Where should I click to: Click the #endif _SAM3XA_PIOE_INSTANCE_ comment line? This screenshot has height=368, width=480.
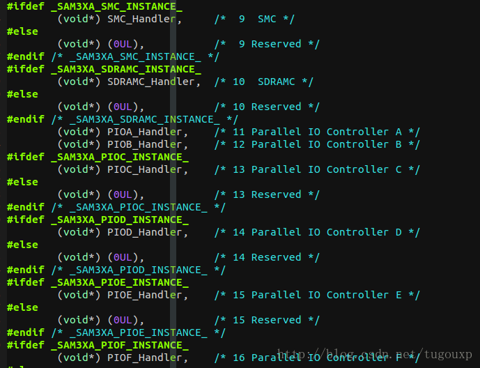click(x=116, y=332)
